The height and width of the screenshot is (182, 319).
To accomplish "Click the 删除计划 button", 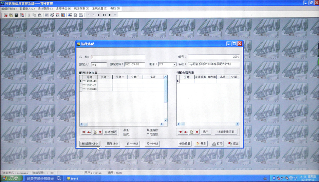I will (113, 144).
